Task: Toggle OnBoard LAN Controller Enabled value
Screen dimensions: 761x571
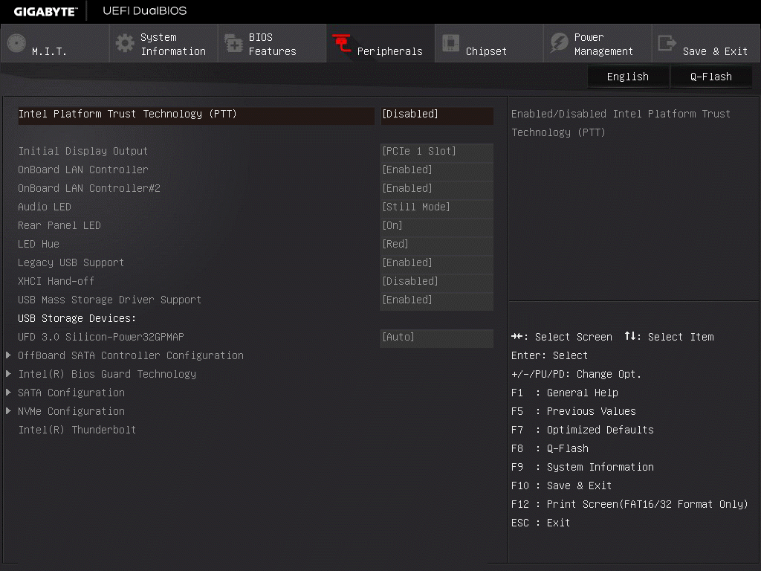Action: click(437, 170)
